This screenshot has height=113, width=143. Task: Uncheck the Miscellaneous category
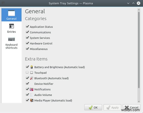click(27, 49)
